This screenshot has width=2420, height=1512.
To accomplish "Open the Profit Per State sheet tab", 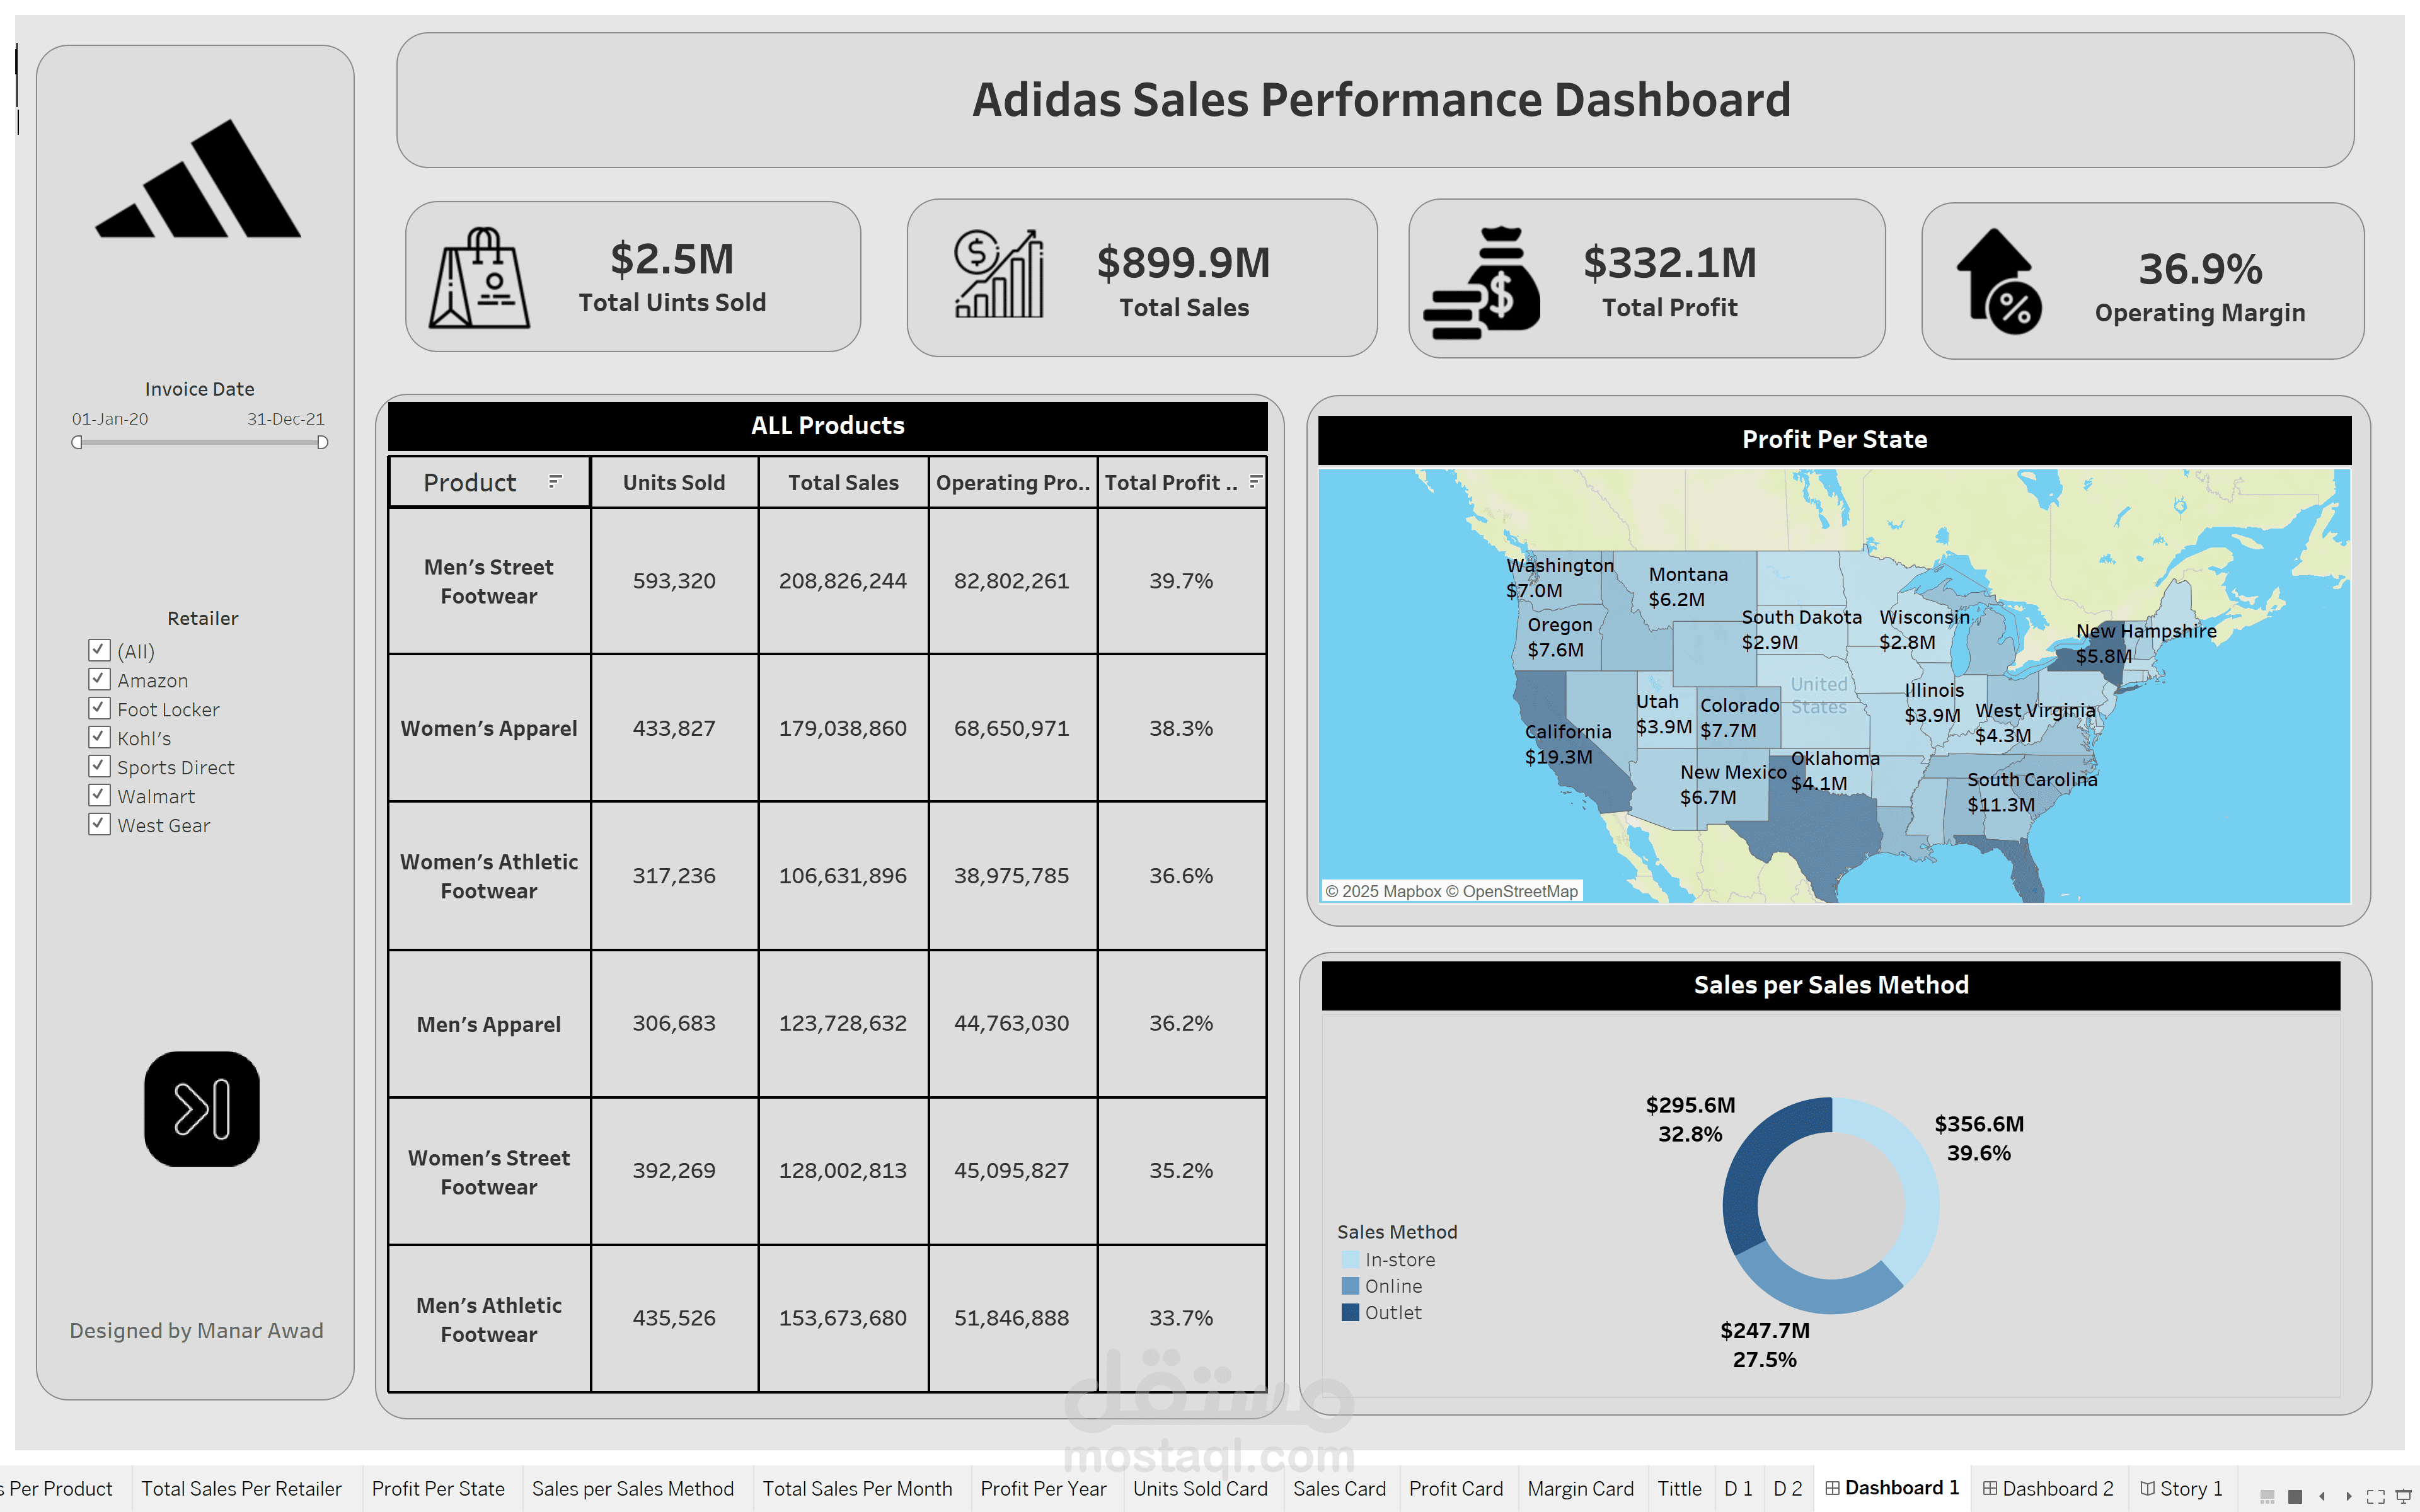I will pyautogui.click(x=438, y=1488).
